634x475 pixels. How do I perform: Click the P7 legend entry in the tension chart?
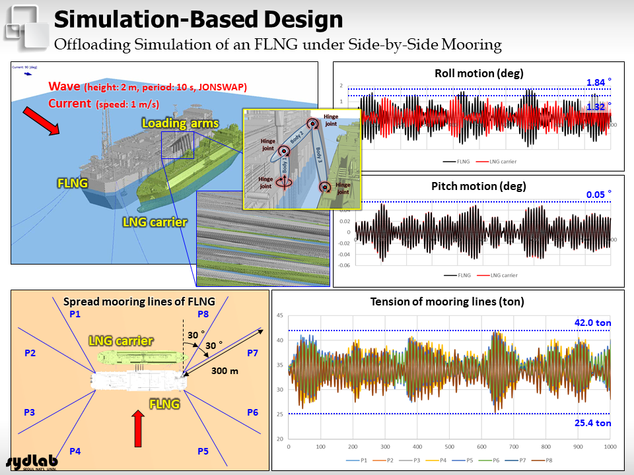[516, 460]
